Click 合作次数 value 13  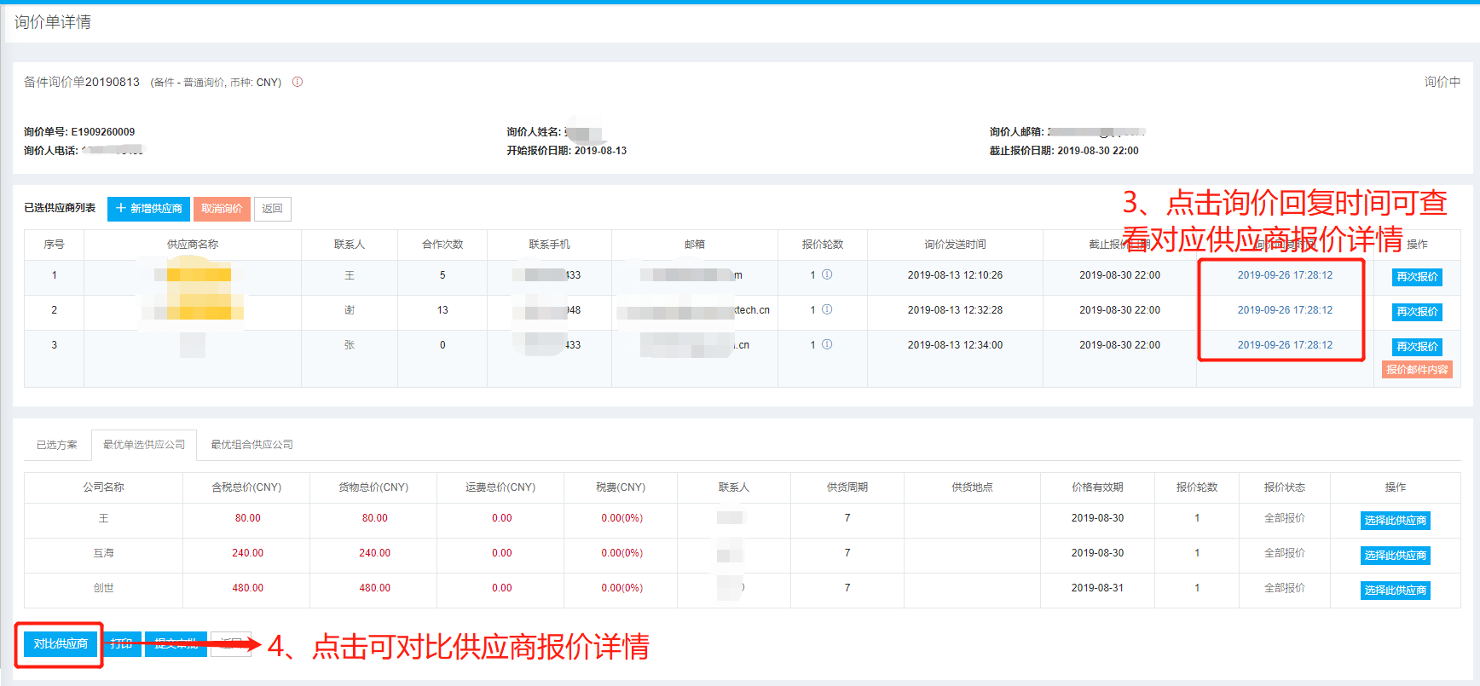click(442, 310)
